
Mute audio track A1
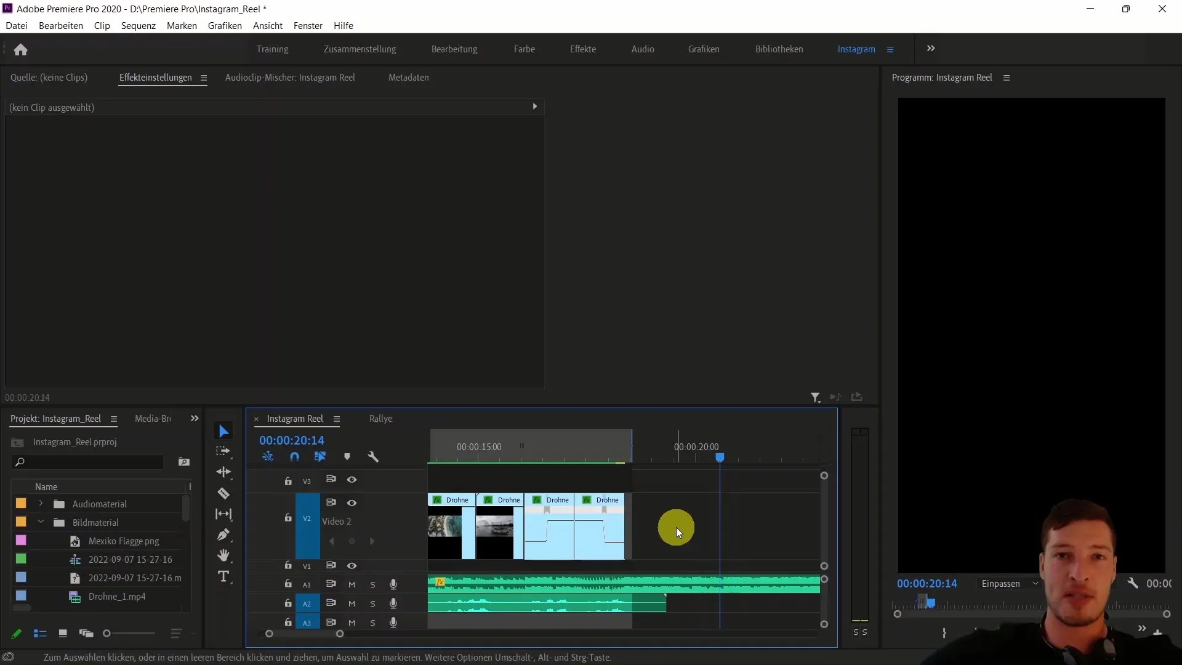352,584
